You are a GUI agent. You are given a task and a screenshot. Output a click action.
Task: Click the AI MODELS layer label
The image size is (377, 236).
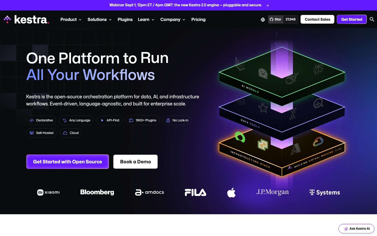250,89
